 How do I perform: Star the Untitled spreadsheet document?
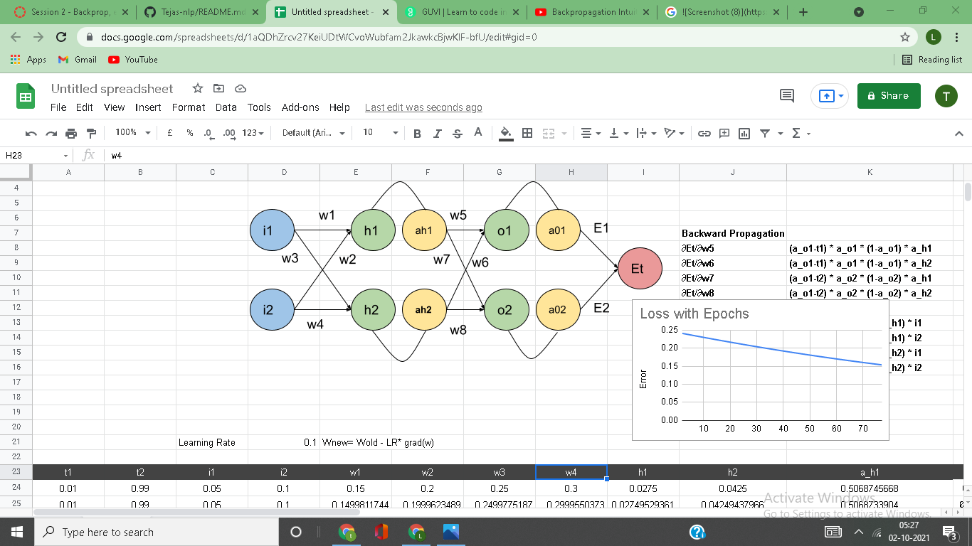tap(198, 89)
